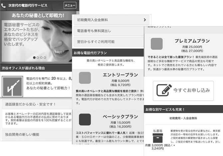Click the smiling woman hero banner
The image size is (223, 156).
(36, 37)
